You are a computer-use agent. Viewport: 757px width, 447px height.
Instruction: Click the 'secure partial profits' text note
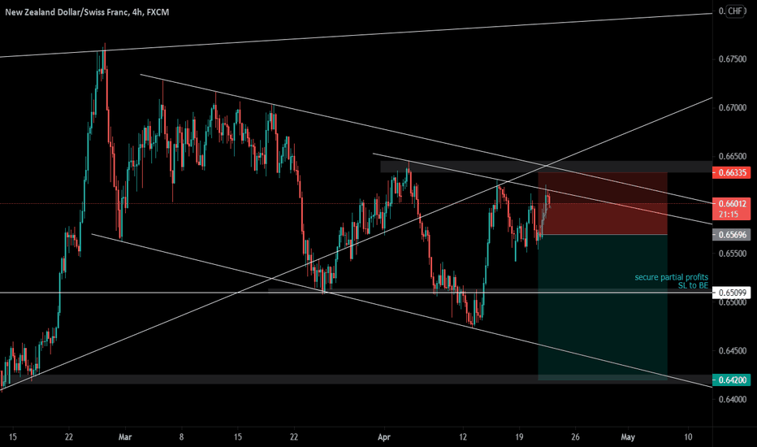pyautogui.click(x=671, y=277)
